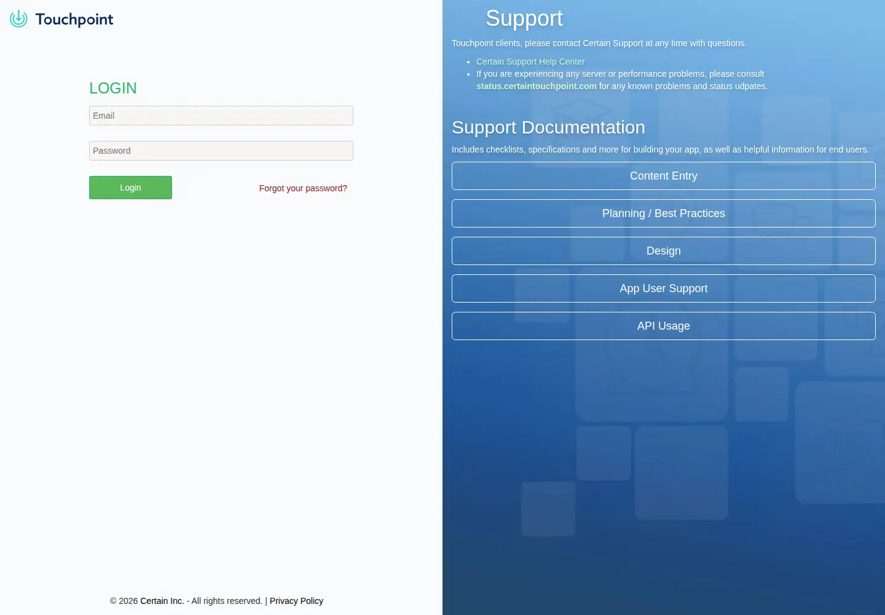This screenshot has height=615, width=885.
Task: Open Design documentation section
Action: pos(664,251)
